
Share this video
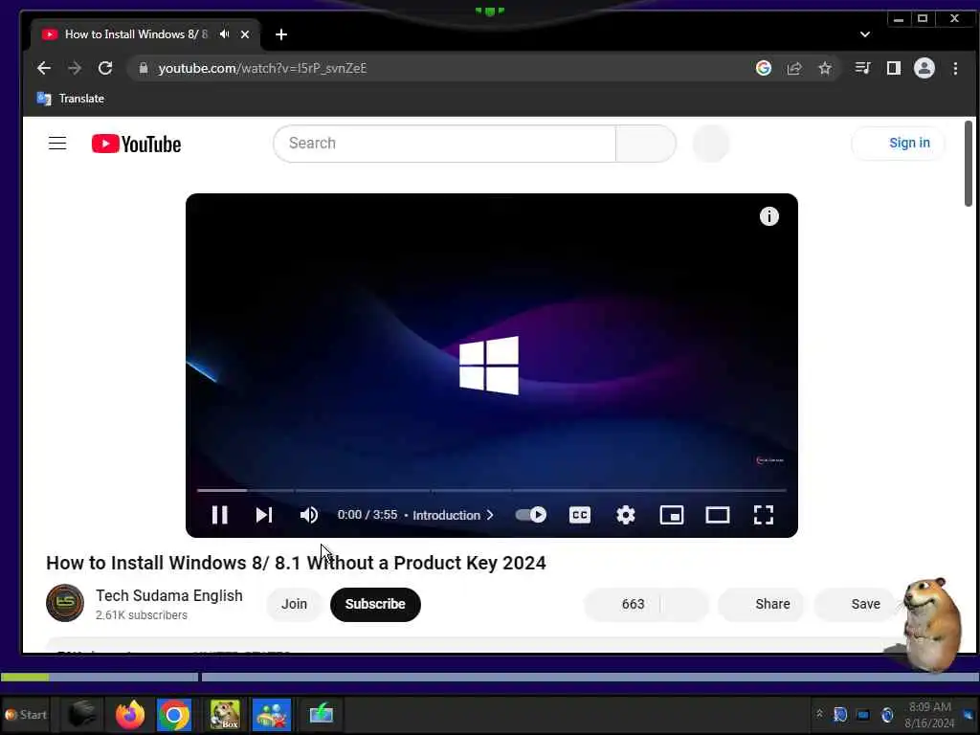[761, 605]
